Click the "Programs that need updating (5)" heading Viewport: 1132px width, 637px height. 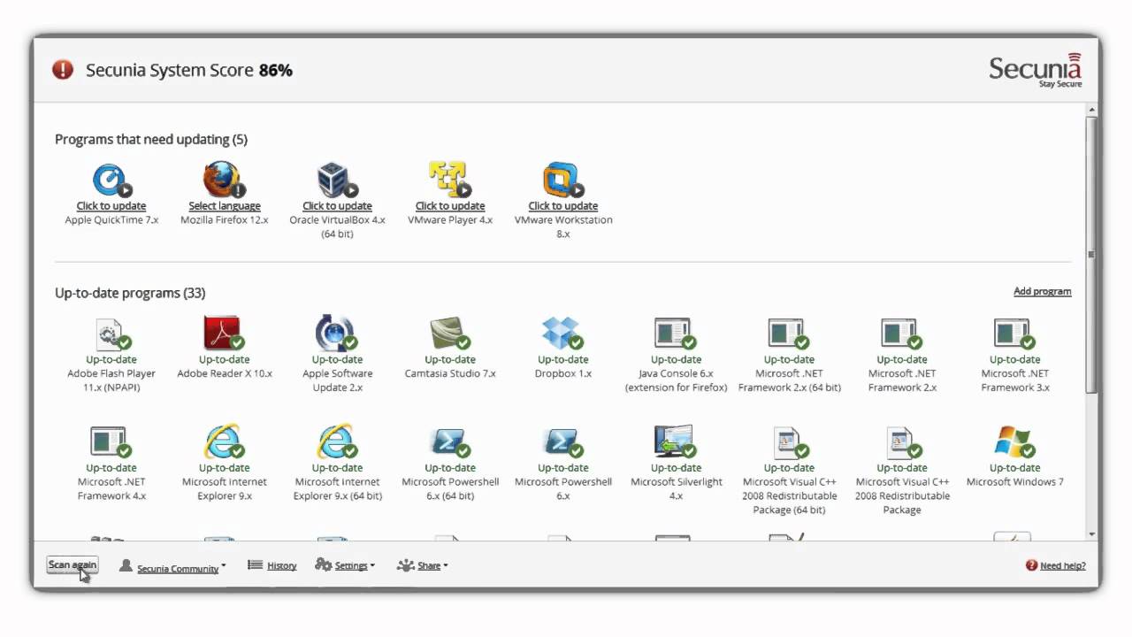click(x=151, y=139)
